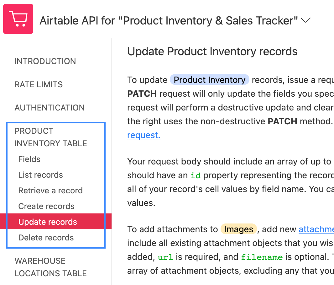Open Delete records in sidebar

46,238
